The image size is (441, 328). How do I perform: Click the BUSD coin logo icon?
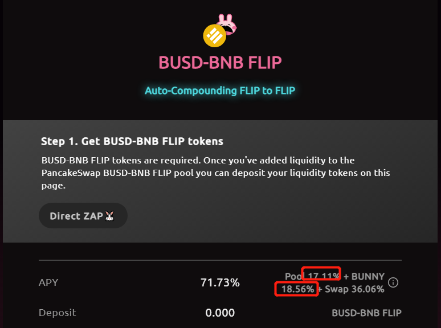(x=215, y=36)
